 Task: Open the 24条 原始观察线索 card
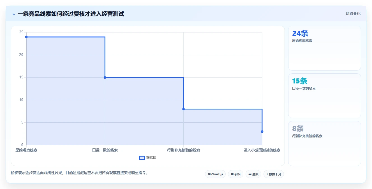[324, 48]
